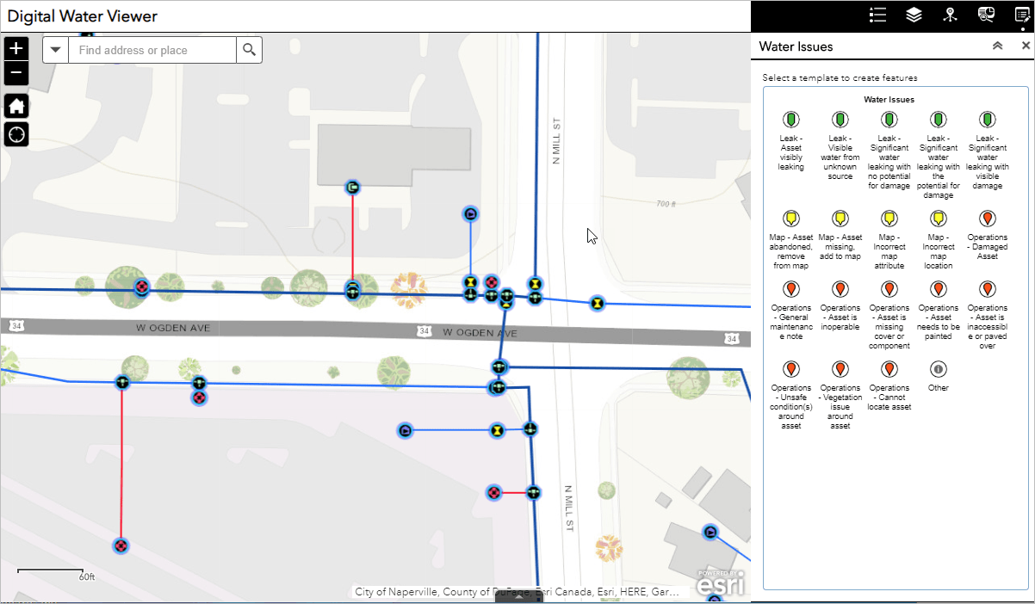Select Operations - General maintenance note template
Viewport: 1035px width, 604px height.
pyautogui.click(x=790, y=311)
